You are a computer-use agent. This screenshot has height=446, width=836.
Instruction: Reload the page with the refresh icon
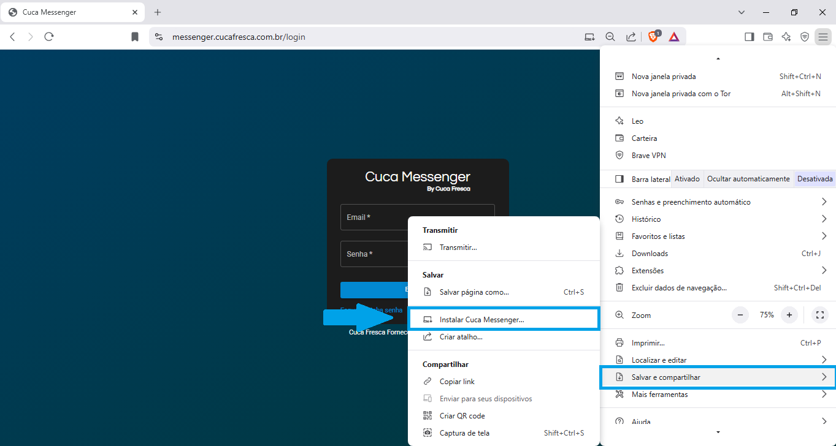tap(49, 37)
